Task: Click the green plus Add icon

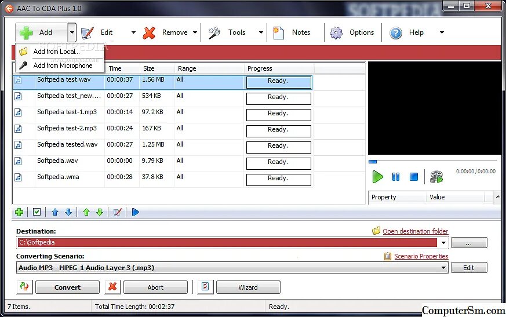Action: pyautogui.click(x=26, y=32)
